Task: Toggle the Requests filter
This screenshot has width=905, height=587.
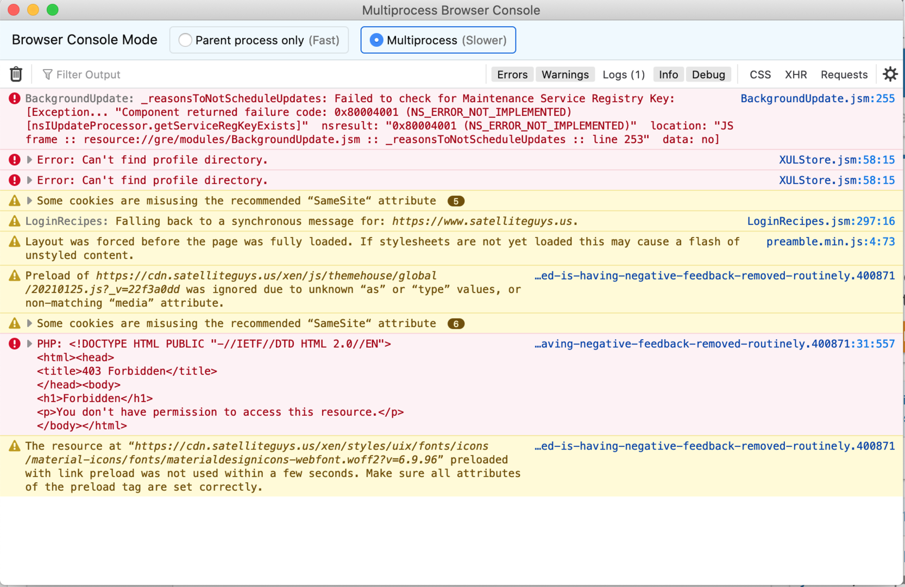Action: click(844, 74)
